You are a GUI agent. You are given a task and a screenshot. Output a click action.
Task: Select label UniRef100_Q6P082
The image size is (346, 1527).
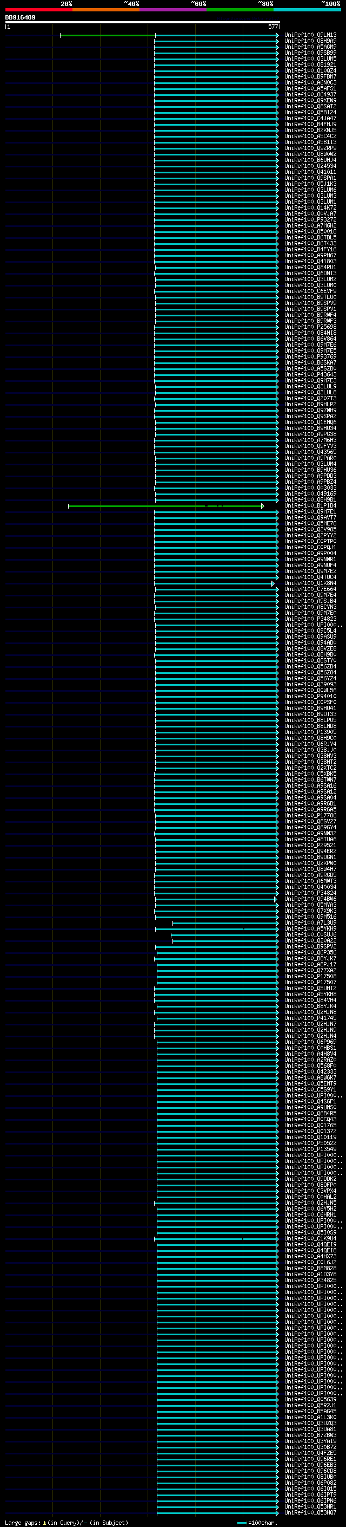(310, 1483)
